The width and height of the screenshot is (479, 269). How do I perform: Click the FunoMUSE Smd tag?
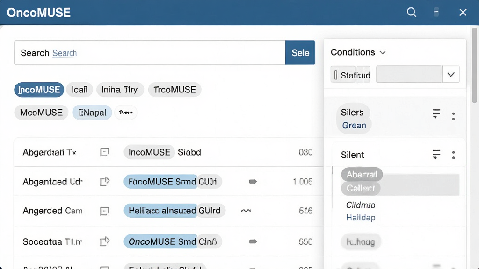tap(161, 182)
